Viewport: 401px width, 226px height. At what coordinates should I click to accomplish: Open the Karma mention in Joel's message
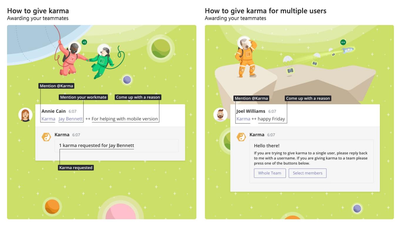[x=243, y=119]
